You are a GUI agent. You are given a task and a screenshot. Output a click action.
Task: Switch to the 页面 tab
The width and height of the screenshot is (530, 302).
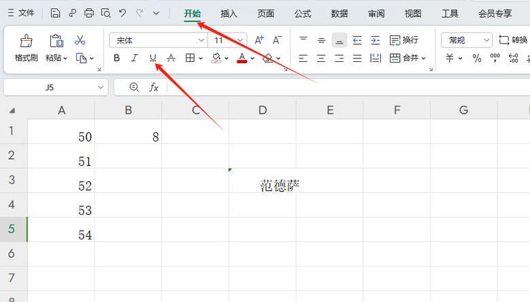point(265,14)
